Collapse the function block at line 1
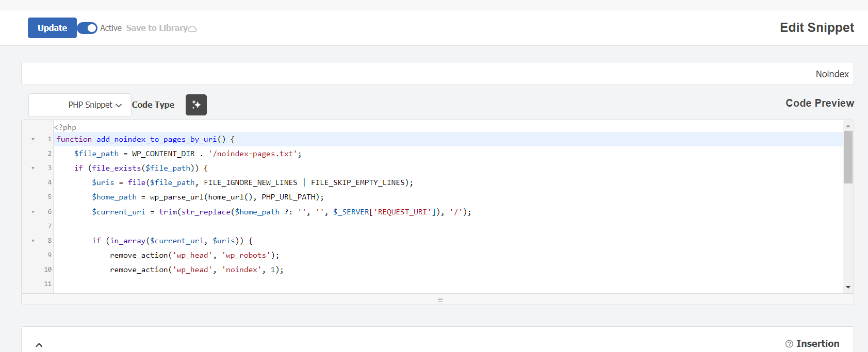 tap(33, 139)
